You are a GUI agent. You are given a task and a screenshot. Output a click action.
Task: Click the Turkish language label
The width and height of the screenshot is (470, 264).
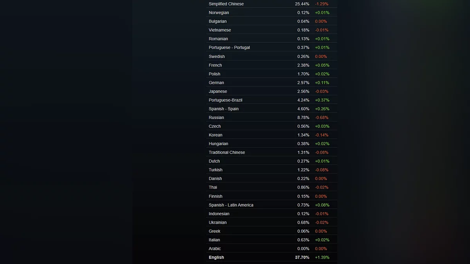click(215, 170)
